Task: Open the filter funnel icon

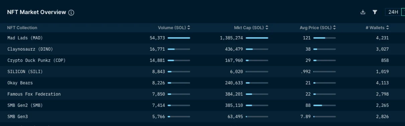Action: tap(375, 12)
